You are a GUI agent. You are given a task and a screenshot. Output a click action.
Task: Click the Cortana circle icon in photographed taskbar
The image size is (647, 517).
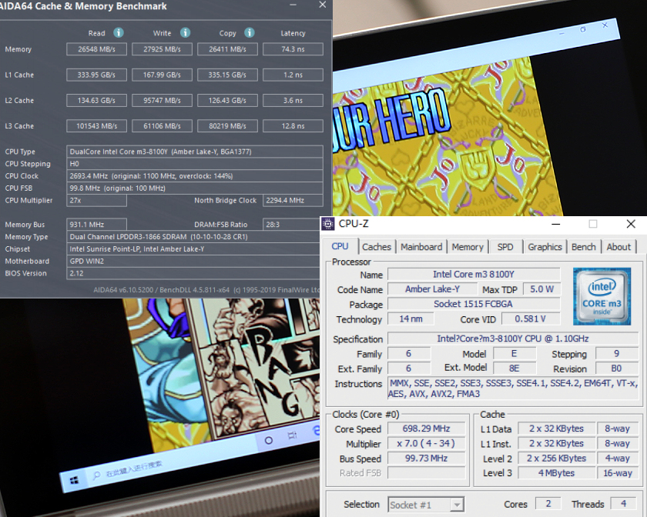coord(268,440)
